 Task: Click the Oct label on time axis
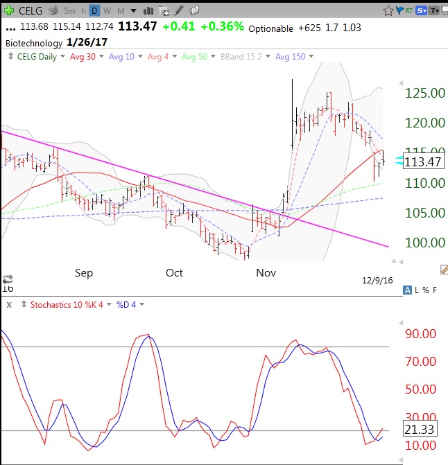point(174,273)
